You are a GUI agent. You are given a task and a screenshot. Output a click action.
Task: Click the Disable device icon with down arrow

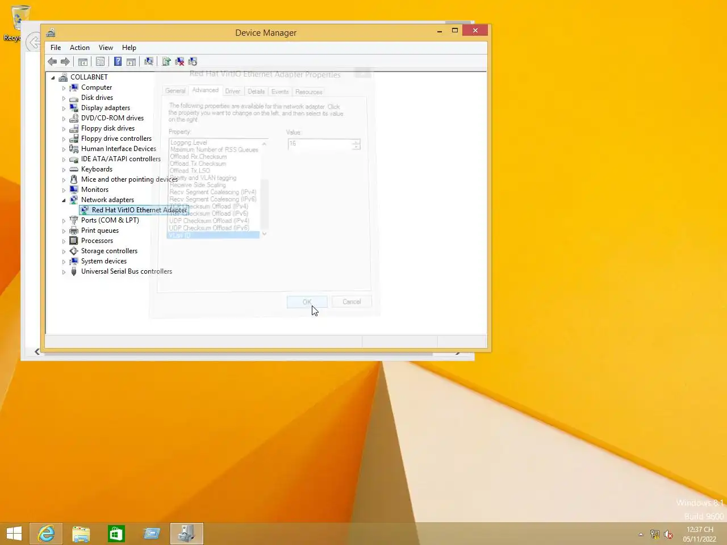[x=193, y=61]
